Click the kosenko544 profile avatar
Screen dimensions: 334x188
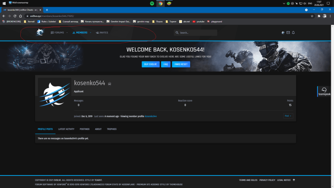tap(54, 94)
